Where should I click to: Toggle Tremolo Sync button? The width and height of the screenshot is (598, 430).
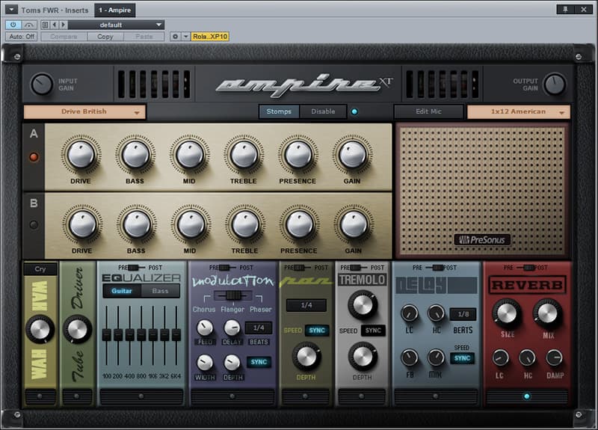tap(373, 331)
